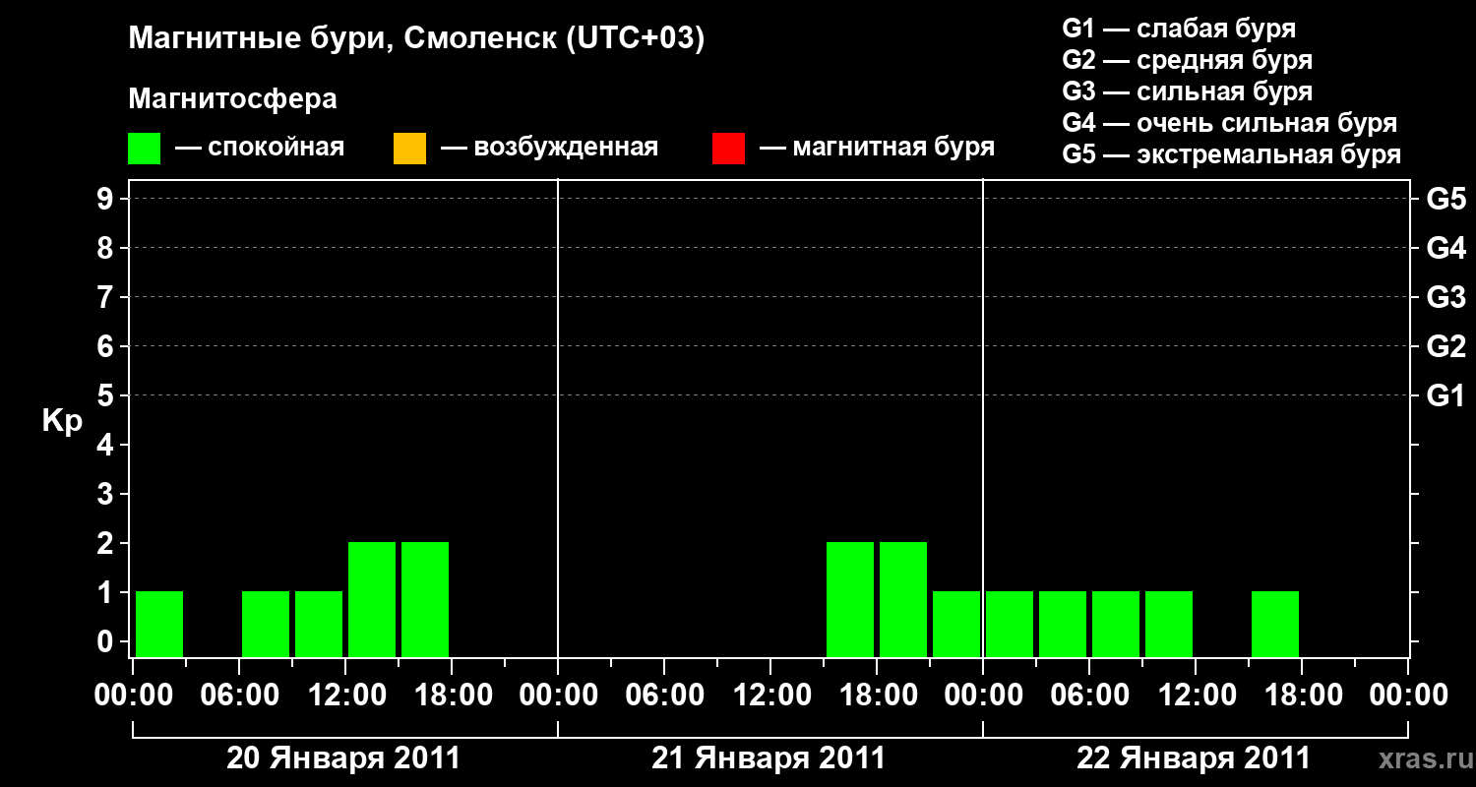
Task: Click the '18:00' time label under 21 Января
Action: (877, 696)
